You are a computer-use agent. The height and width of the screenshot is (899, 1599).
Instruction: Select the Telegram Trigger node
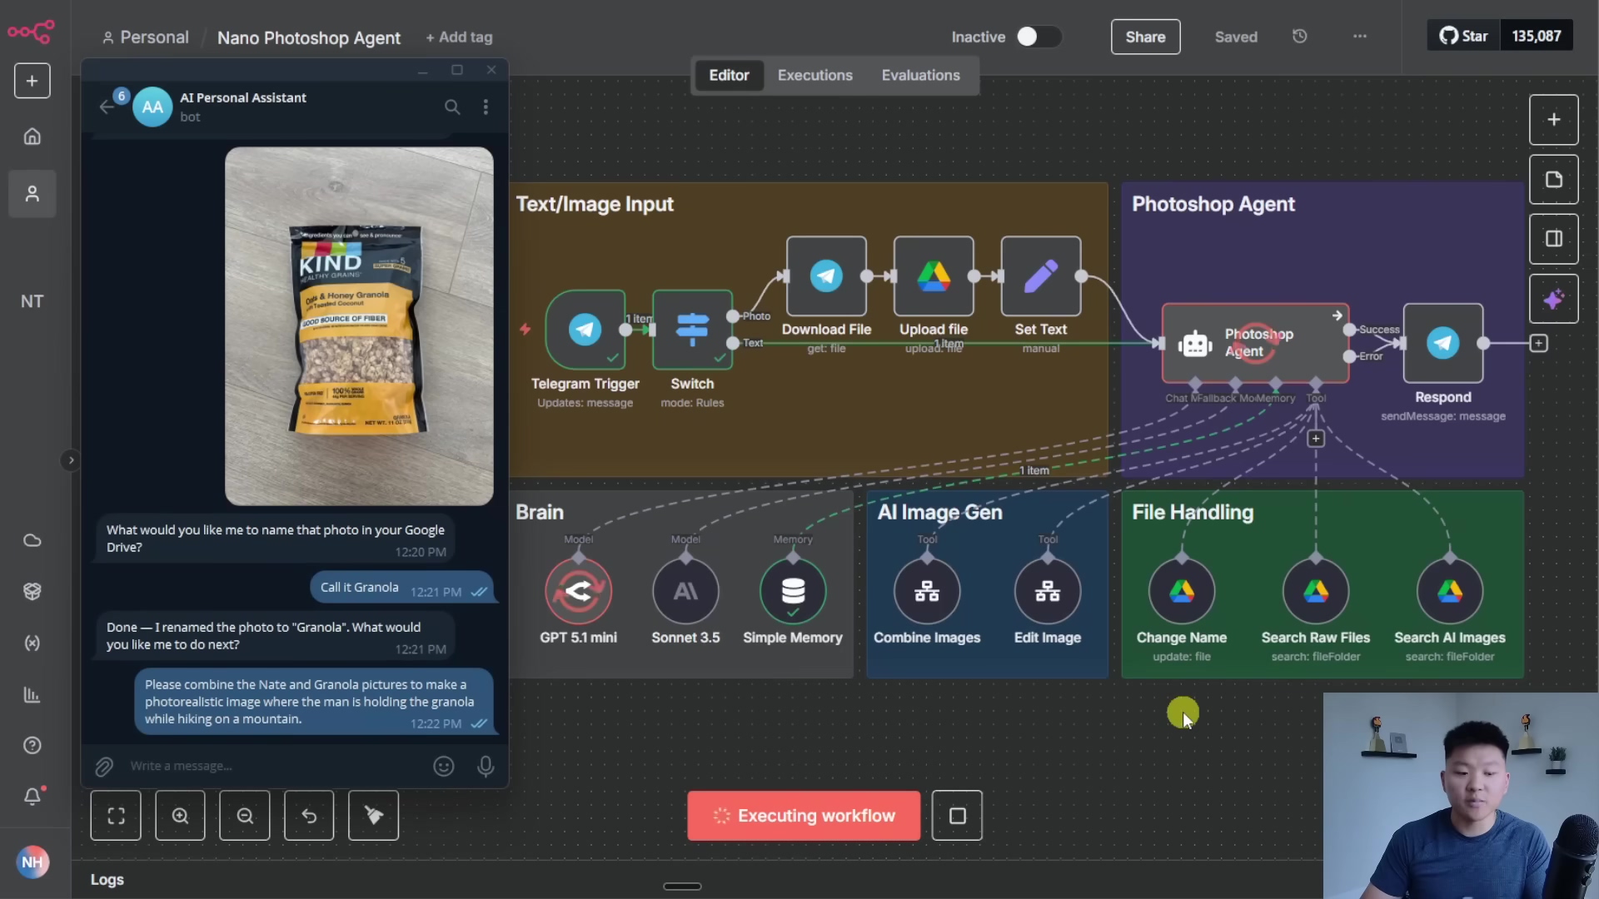tap(585, 330)
